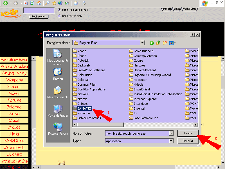The image size is (225, 169).
Task: Open the e-mail tab on Voila
Action: coord(166,9)
